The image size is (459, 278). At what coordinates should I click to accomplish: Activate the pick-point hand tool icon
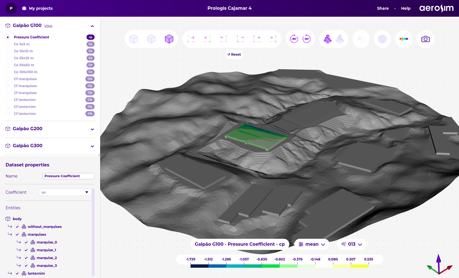(x=361, y=39)
